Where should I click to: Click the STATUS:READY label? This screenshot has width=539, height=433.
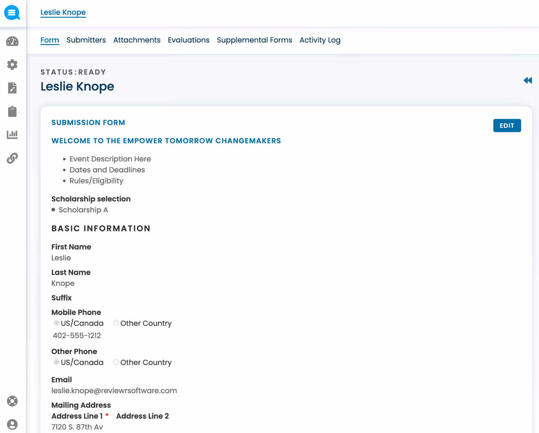coord(73,72)
